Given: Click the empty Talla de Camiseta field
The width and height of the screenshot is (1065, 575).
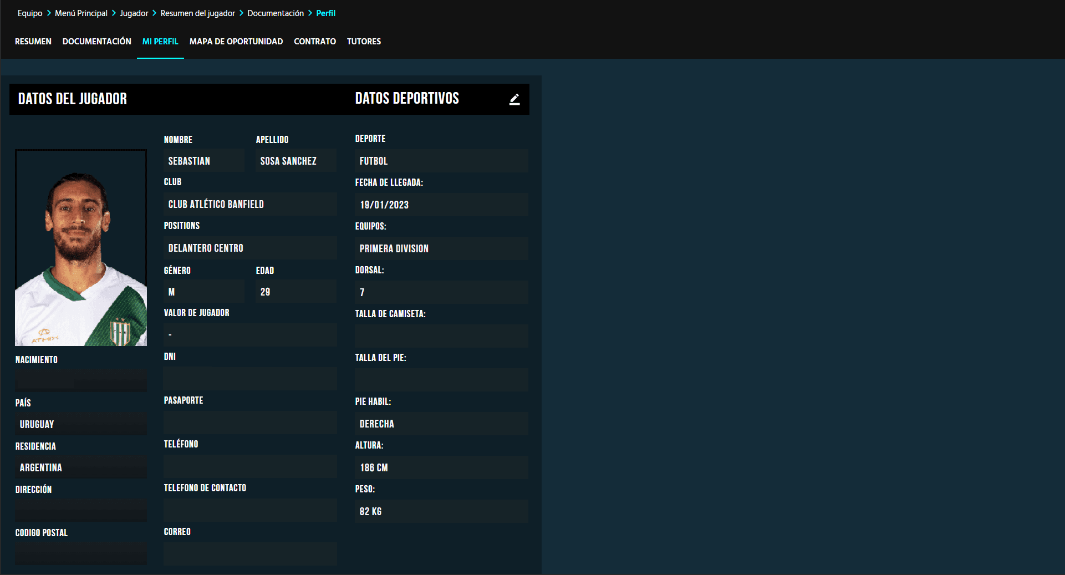Looking at the screenshot, I should coord(441,336).
